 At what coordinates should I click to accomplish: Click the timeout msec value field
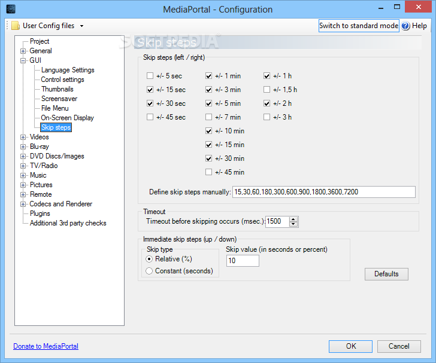277,221
